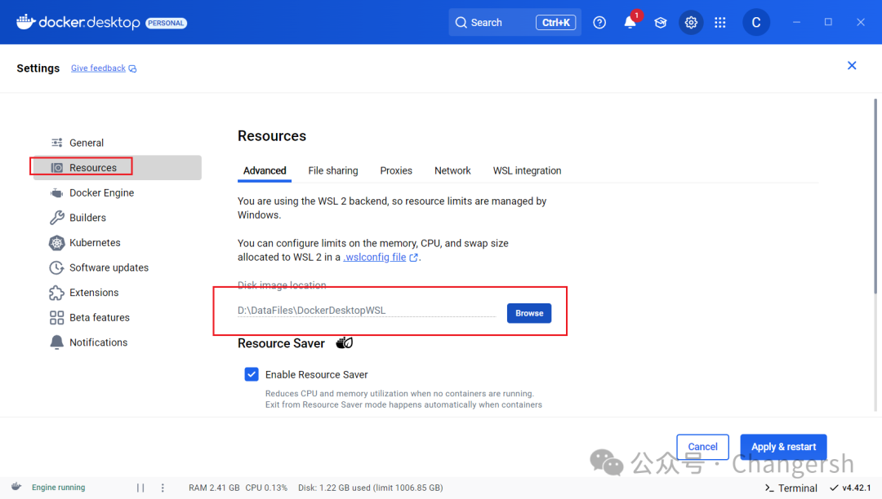882x499 pixels.
Task: Switch to the File sharing tab
Action: pos(332,170)
